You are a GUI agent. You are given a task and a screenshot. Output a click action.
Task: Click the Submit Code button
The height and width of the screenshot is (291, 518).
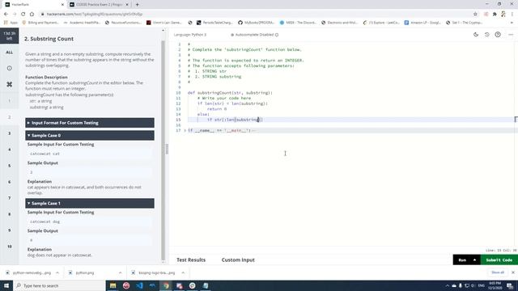[499, 260]
